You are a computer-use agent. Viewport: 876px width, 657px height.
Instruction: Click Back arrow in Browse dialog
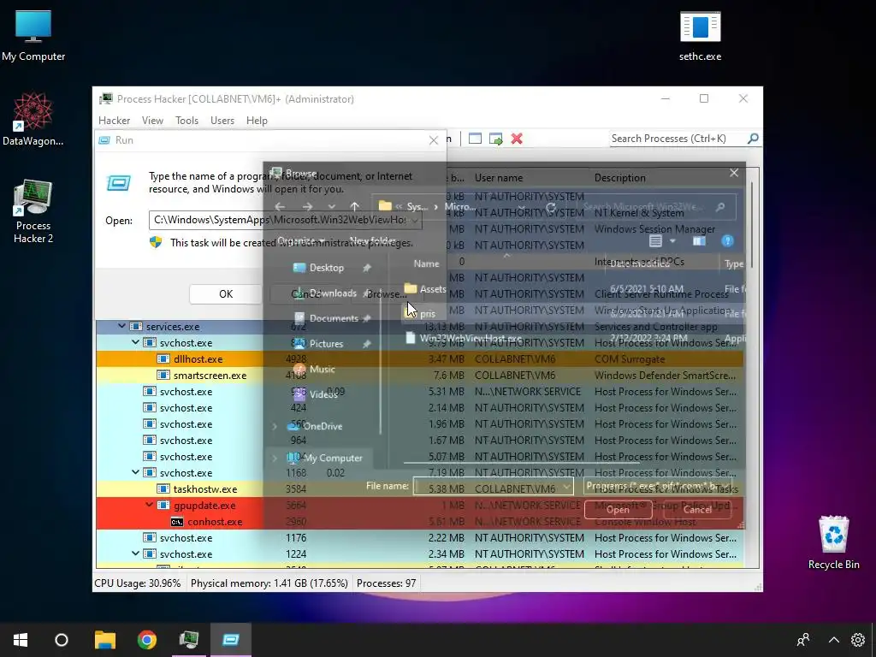tap(280, 207)
